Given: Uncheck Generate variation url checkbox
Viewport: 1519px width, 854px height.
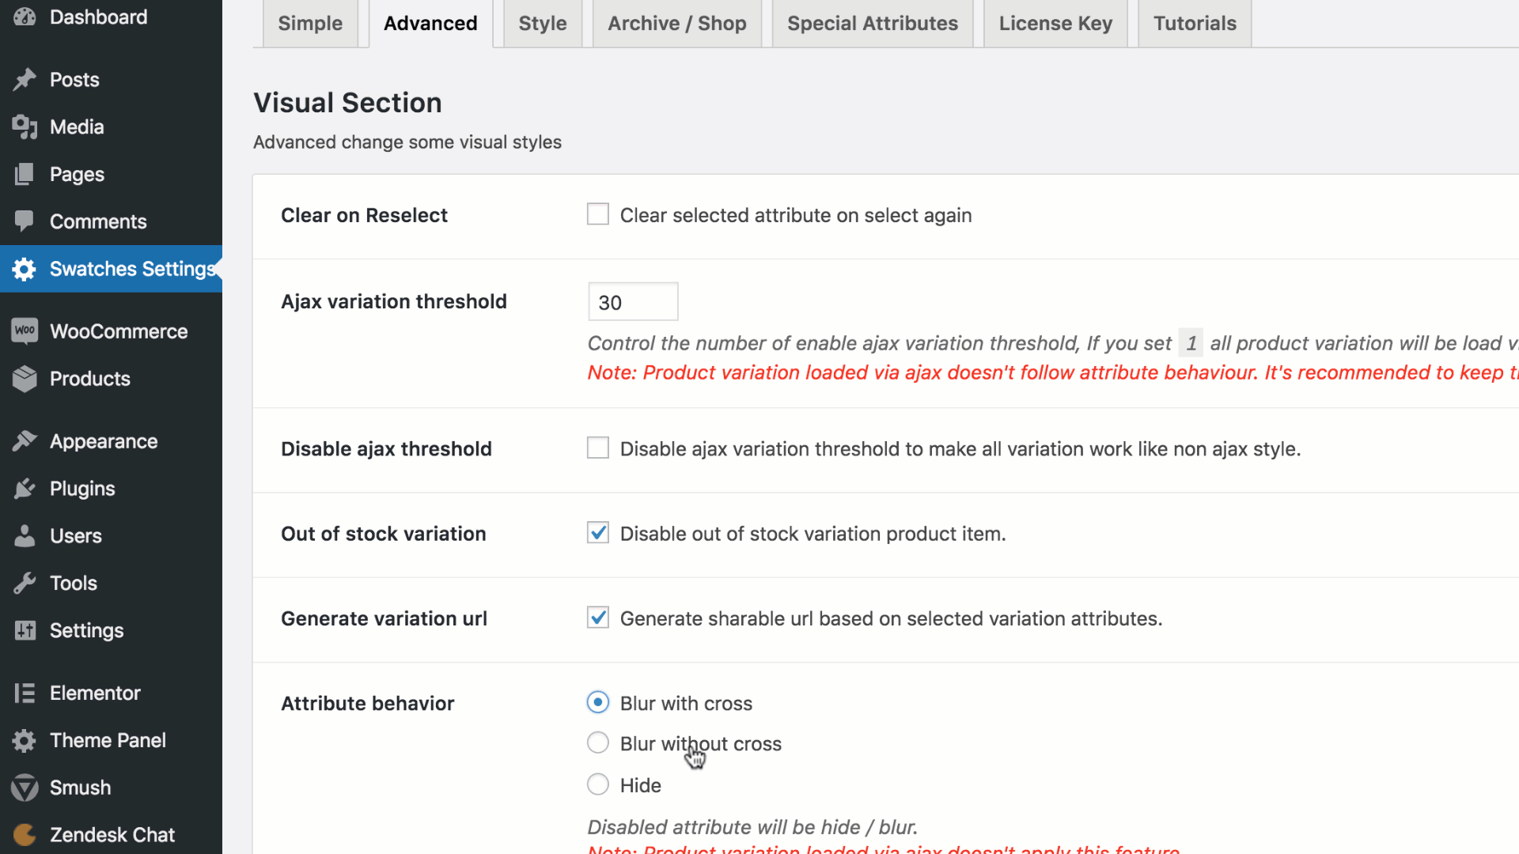Looking at the screenshot, I should (598, 618).
